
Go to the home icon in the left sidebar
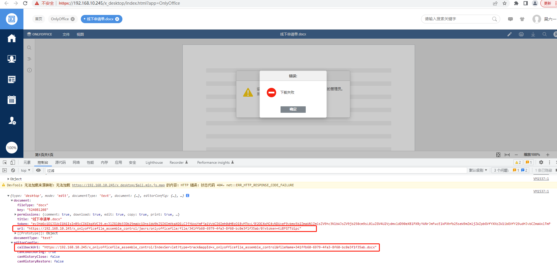(x=12, y=38)
